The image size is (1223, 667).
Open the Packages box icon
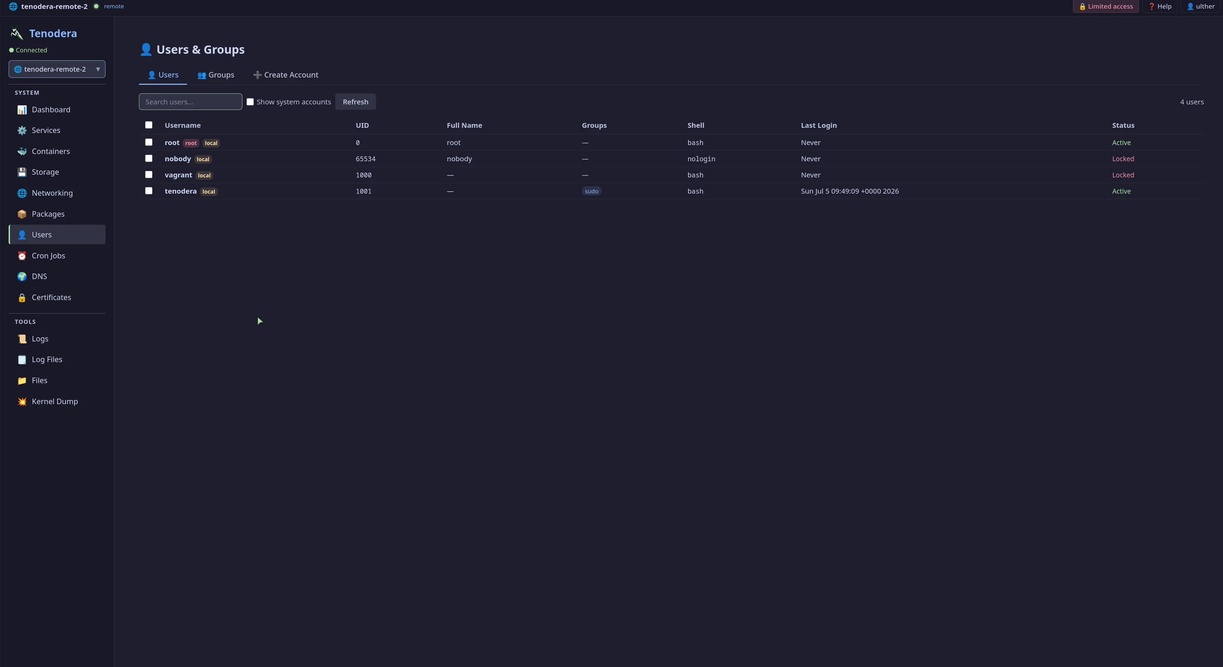point(22,214)
